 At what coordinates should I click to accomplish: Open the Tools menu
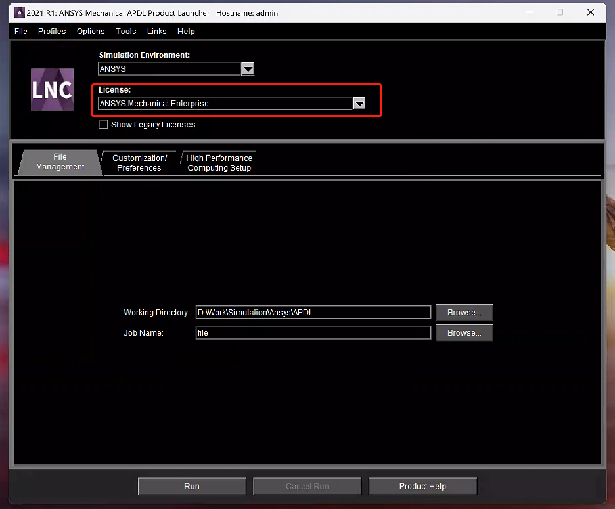pos(126,32)
